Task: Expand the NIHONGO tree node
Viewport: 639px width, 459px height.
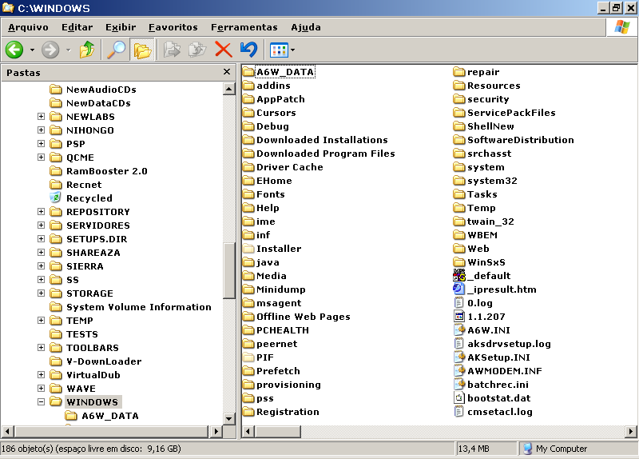Action: (41, 130)
